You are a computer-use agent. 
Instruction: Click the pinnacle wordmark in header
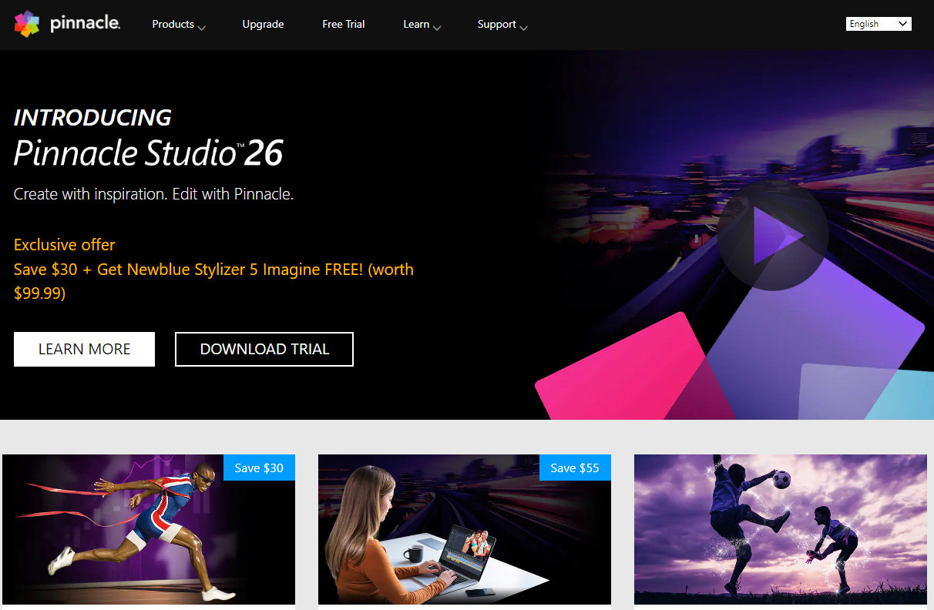pyautogui.click(x=85, y=25)
